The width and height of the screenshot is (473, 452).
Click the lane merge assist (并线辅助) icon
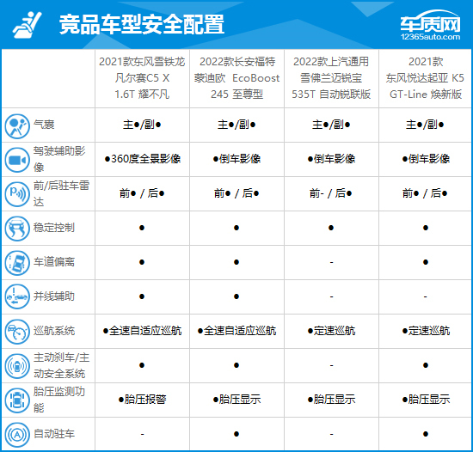(x=17, y=296)
